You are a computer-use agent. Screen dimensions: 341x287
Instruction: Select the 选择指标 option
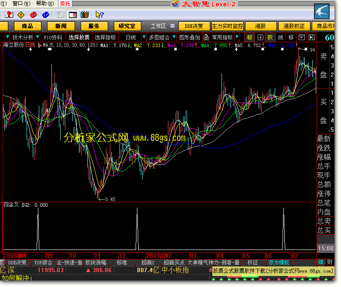(x=105, y=38)
